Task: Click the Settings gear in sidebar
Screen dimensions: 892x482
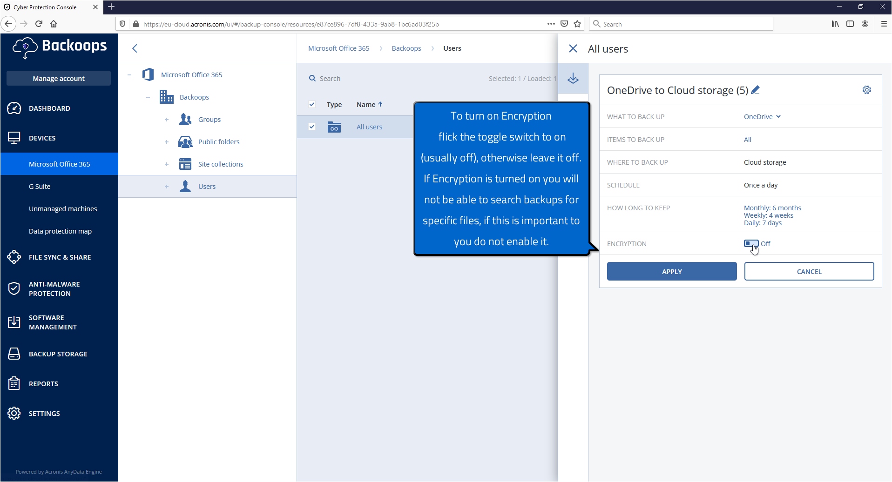Action: pyautogui.click(x=14, y=413)
